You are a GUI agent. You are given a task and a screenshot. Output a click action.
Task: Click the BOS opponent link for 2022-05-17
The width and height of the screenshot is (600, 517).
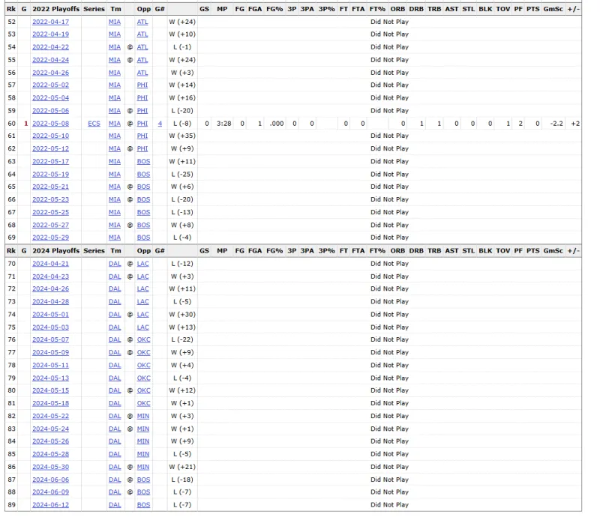pyautogui.click(x=143, y=161)
